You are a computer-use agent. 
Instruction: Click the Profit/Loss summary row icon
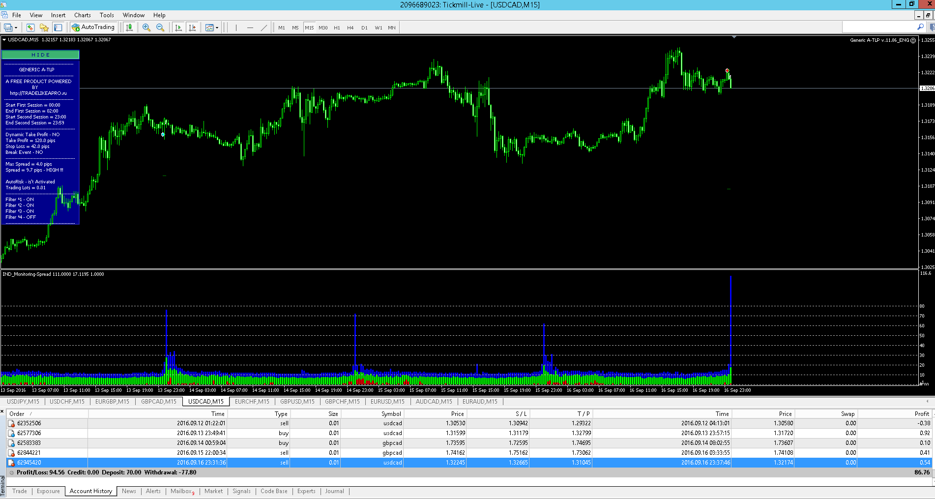11,472
